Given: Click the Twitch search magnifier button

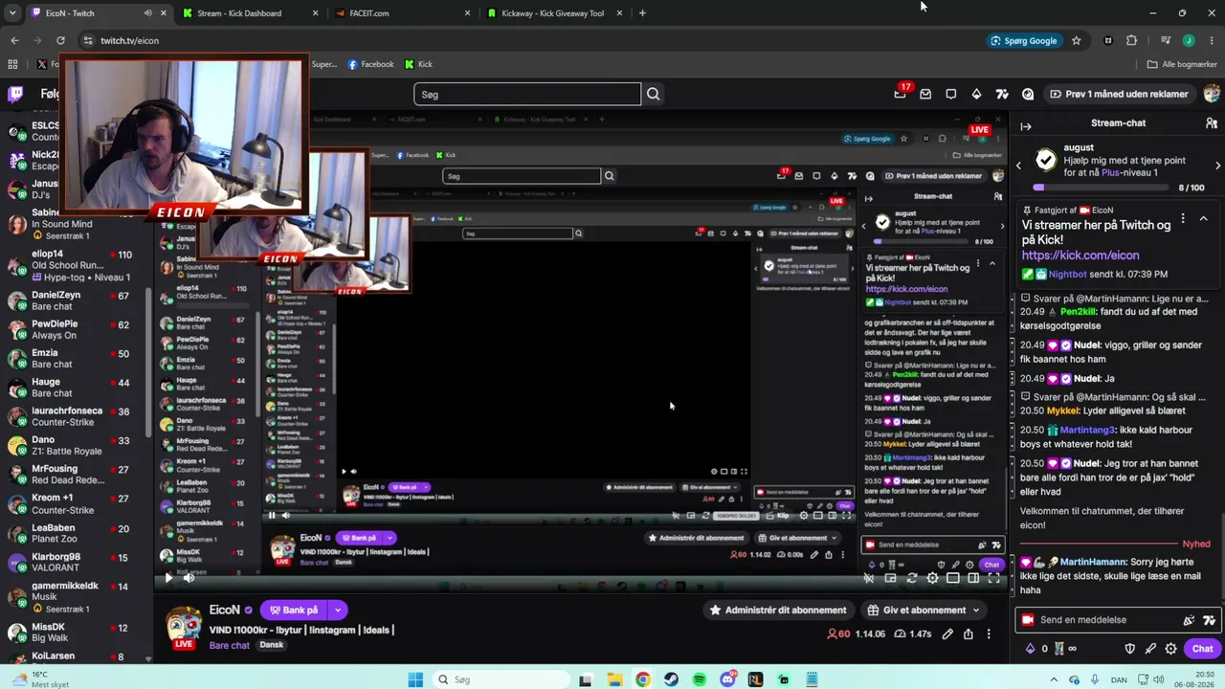Looking at the screenshot, I should (653, 94).
